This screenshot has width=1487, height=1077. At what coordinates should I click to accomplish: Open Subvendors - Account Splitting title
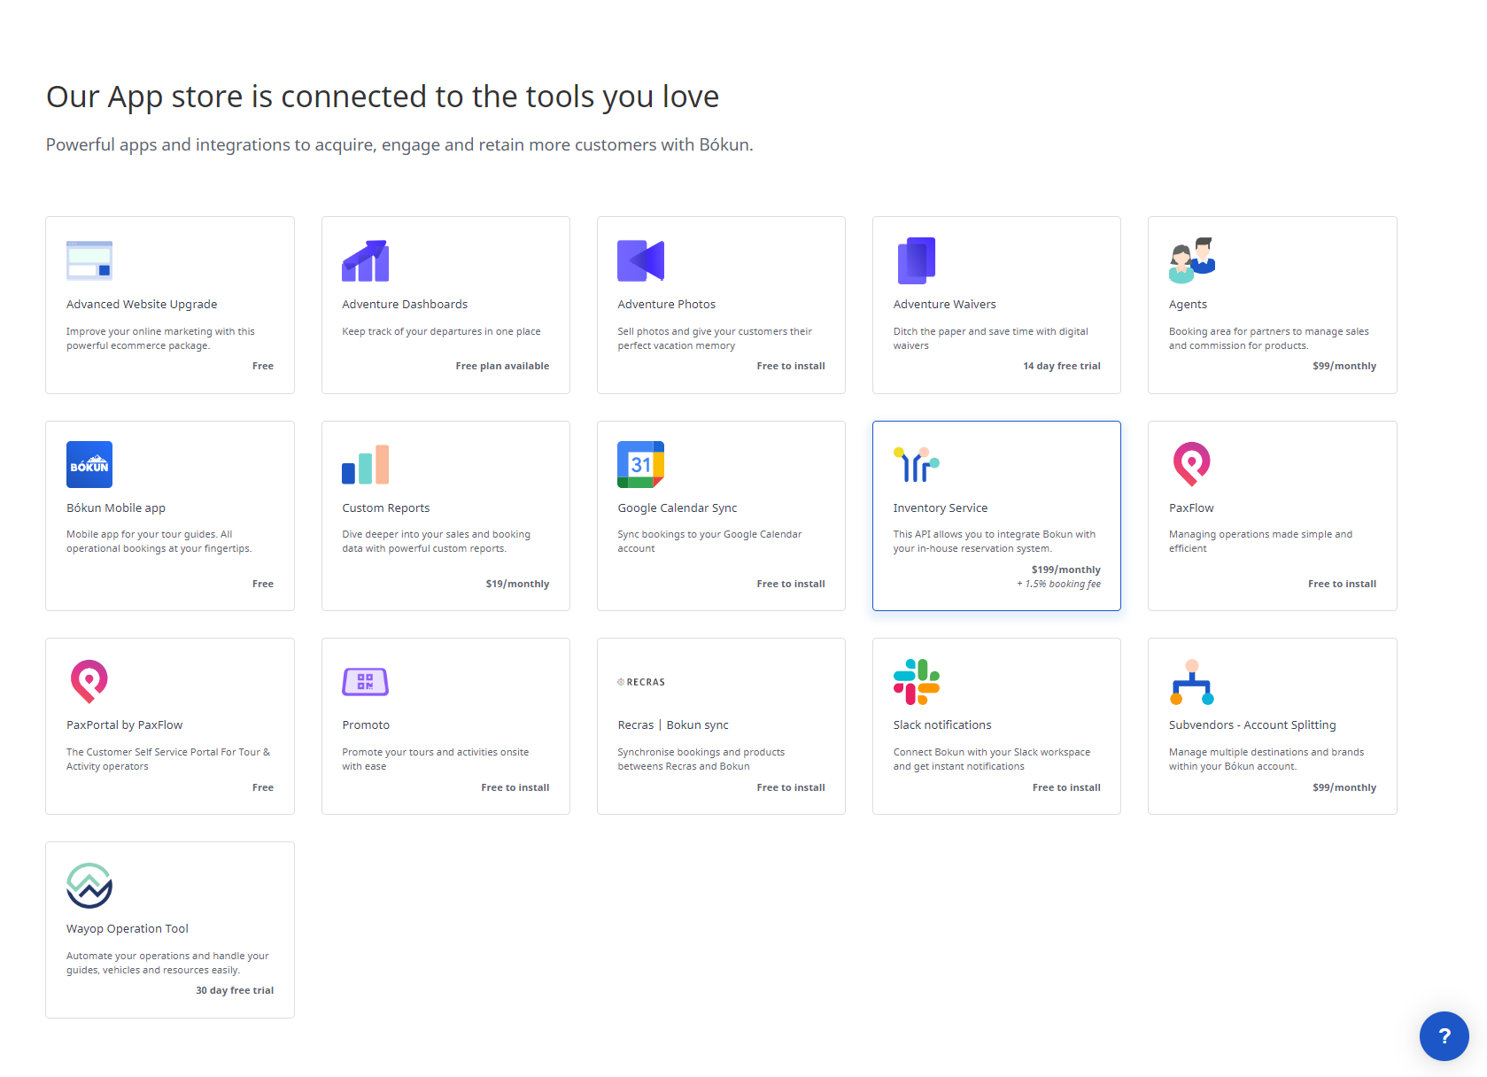tap(1252, 724)
